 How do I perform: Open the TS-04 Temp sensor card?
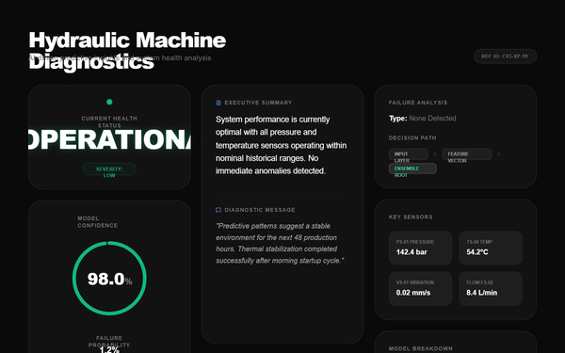(x=491, y=248)
